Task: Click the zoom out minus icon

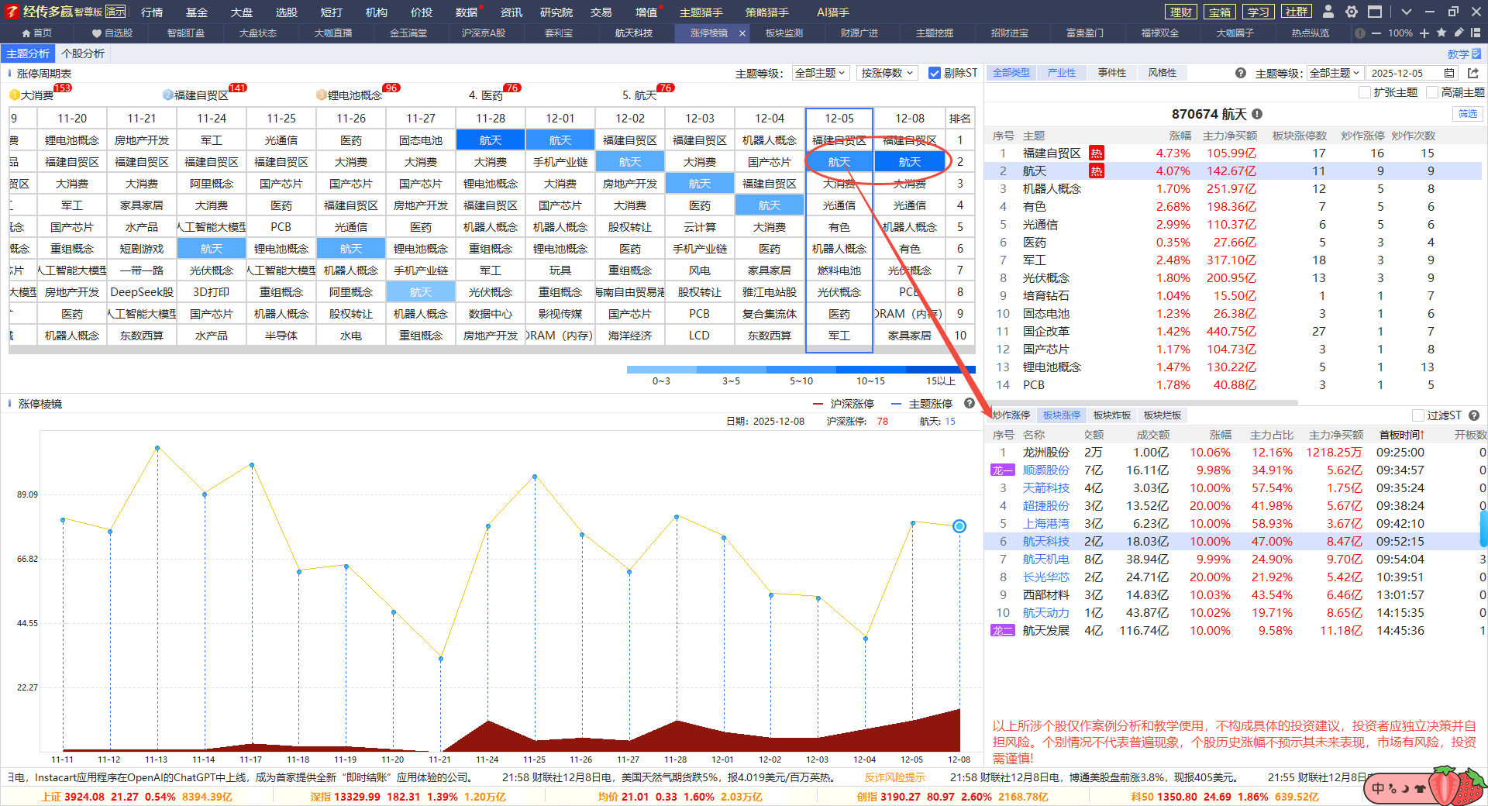Action: click(1376, 33)
